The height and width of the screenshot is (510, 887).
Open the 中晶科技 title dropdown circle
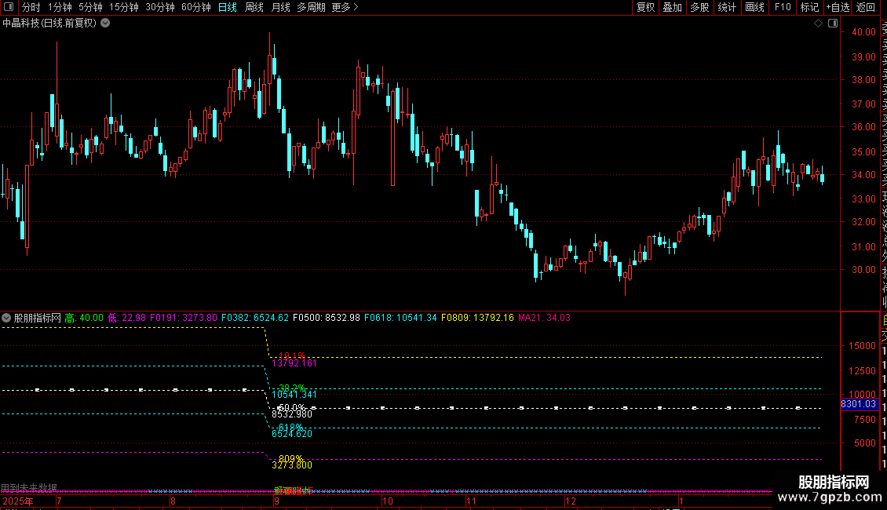[105, 24]
